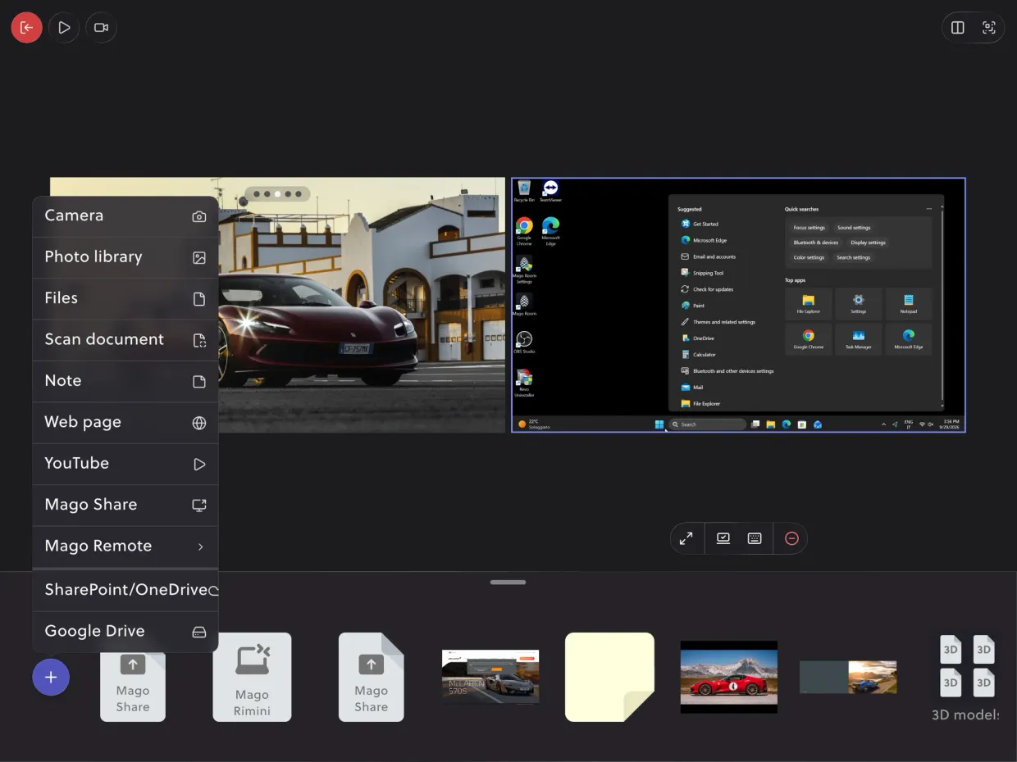The width and height of the screenshot is (1017, 762).
Task: Open the File Explorer tile in Top apps
Action: 808,304
